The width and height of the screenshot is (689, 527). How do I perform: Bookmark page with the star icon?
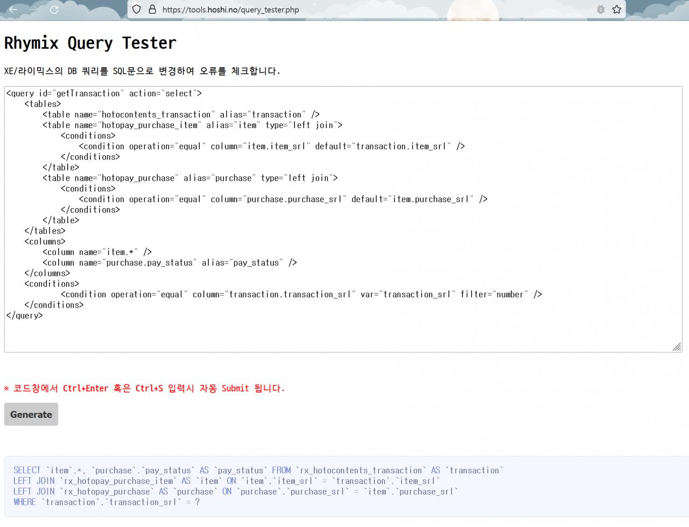[x=617, y=9]
